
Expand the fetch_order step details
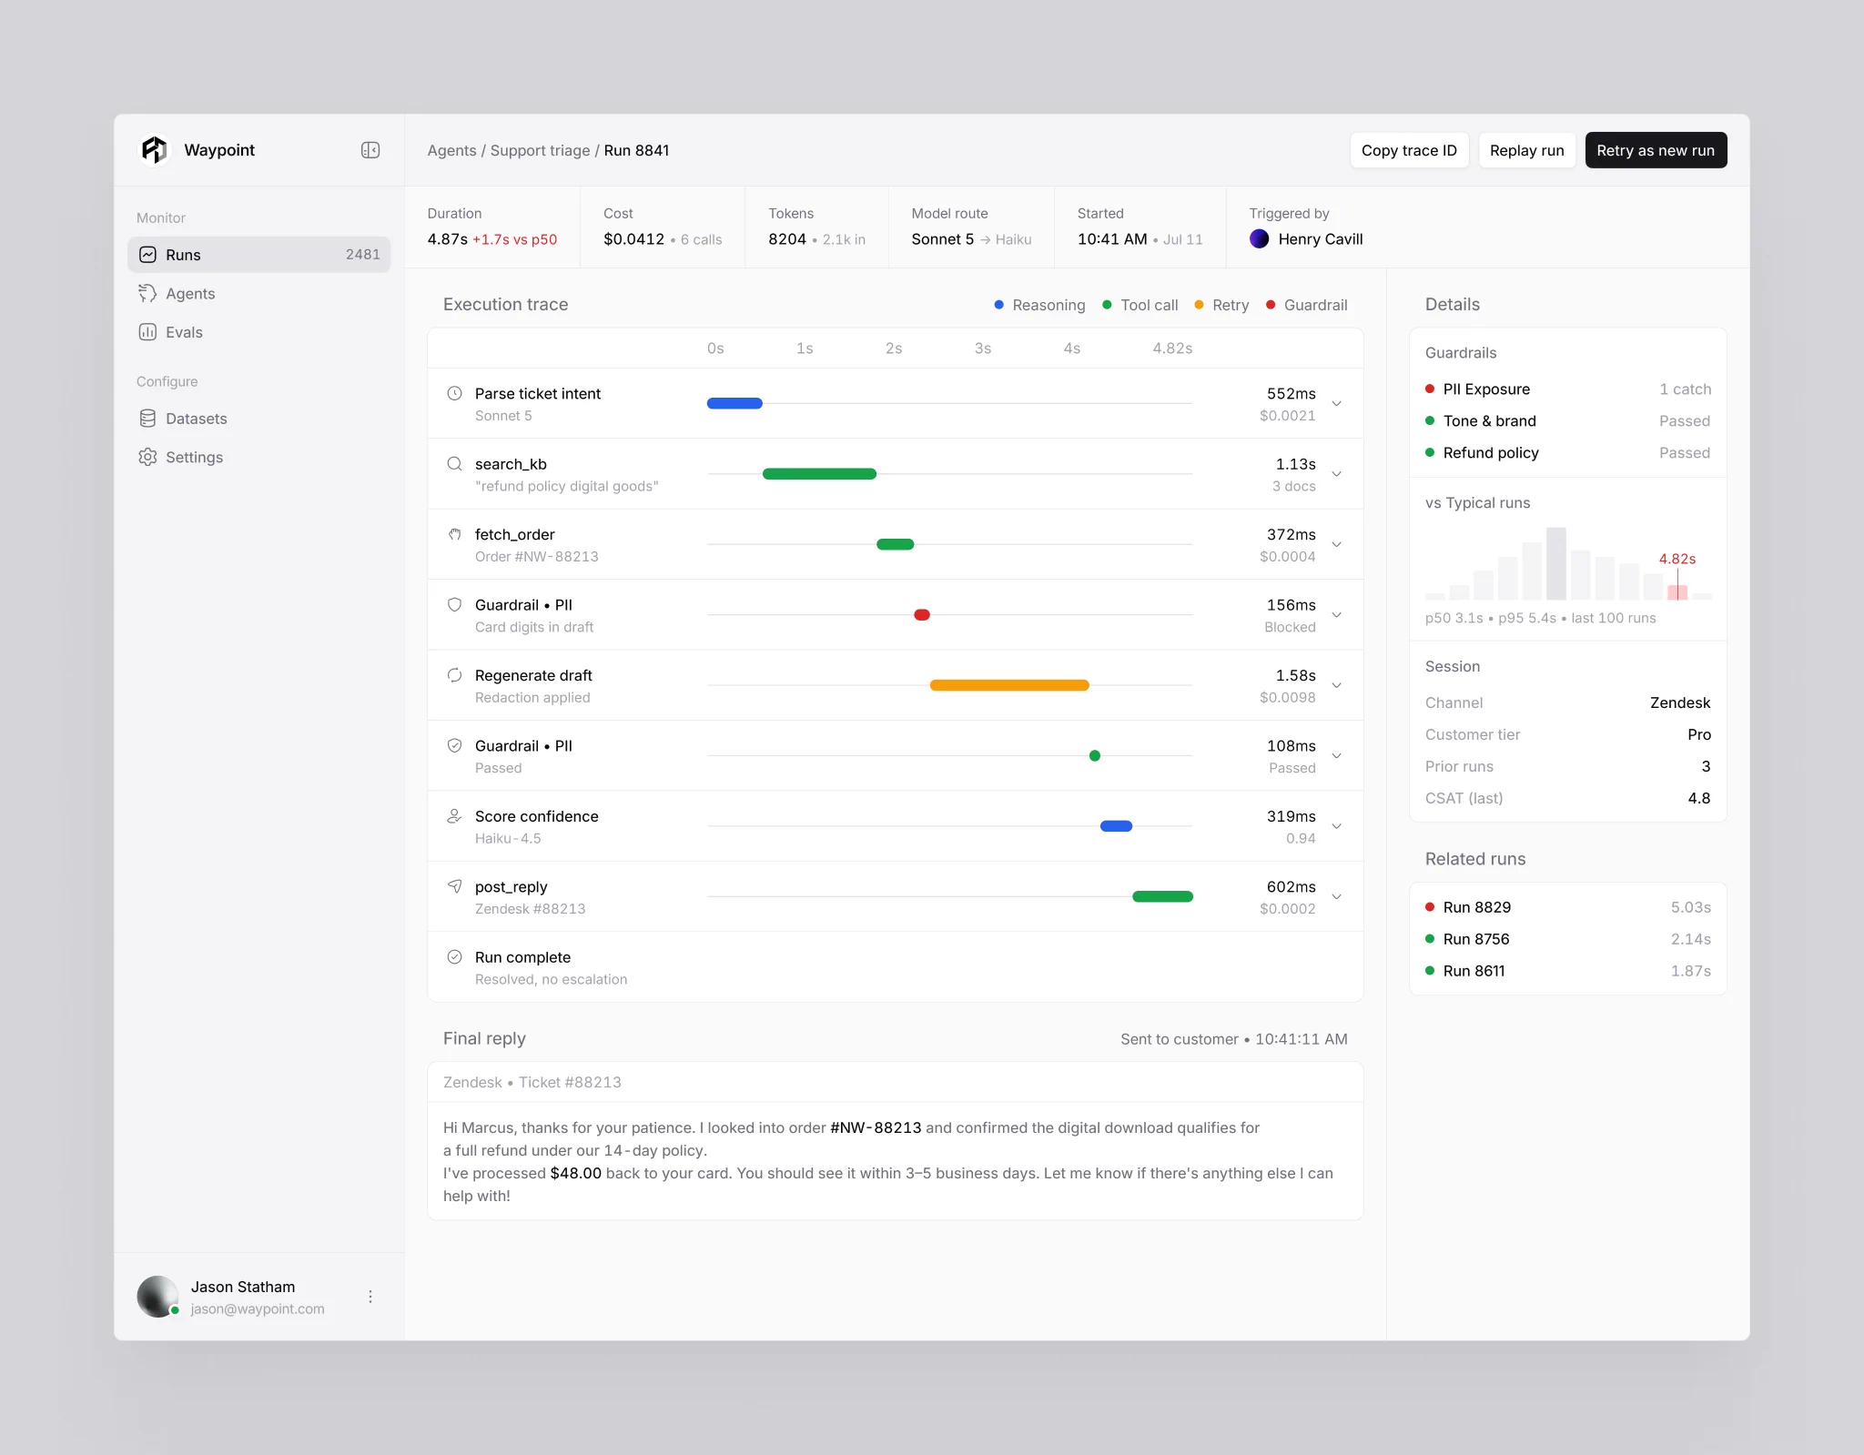(1337, 545)
